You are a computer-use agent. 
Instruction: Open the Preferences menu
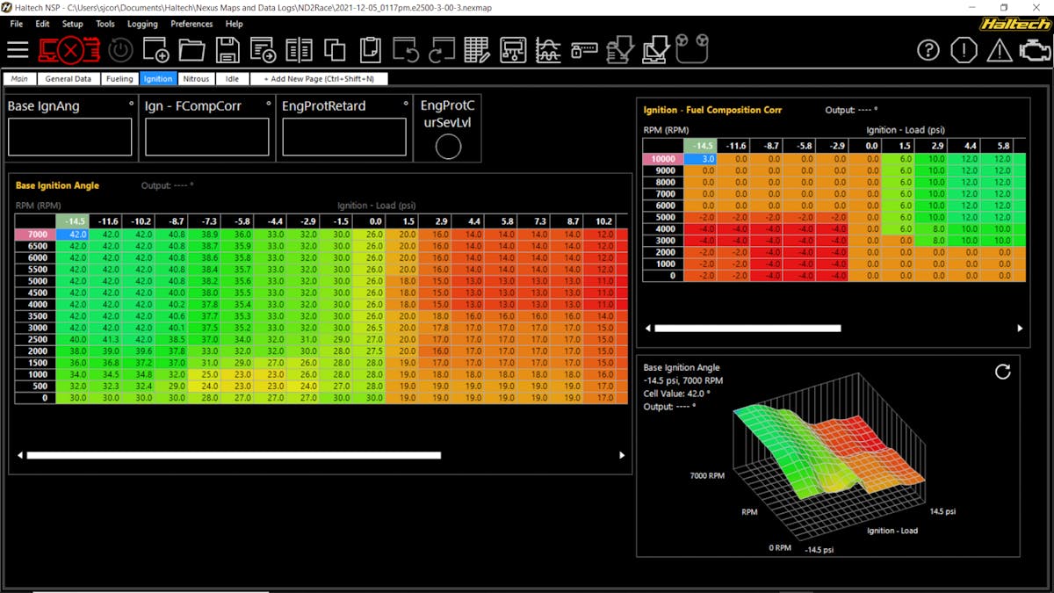[191, 24]
